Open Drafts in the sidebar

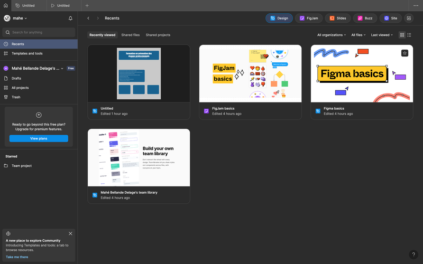pos(39,78)
